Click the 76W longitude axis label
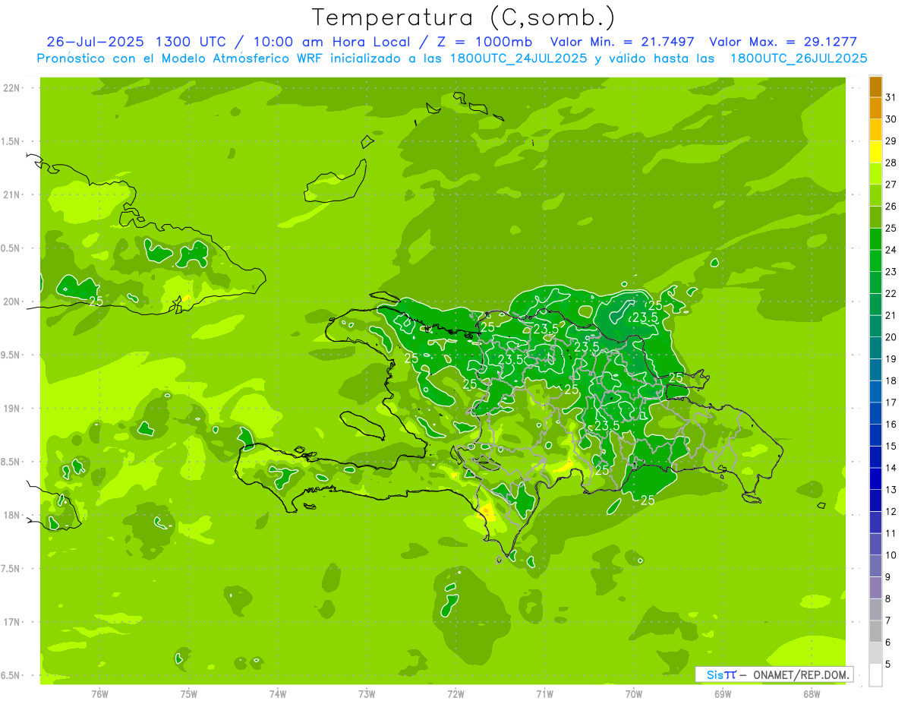Screen dimensions: 911x704 tap(99, 693)
